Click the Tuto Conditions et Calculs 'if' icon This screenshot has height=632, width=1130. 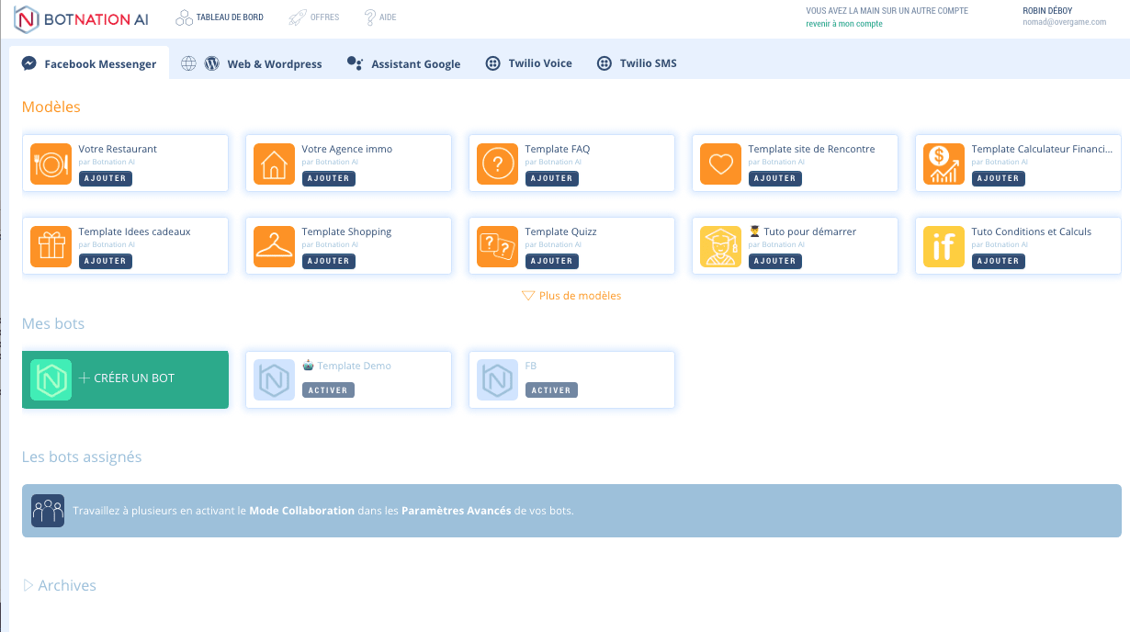[944, 246]
